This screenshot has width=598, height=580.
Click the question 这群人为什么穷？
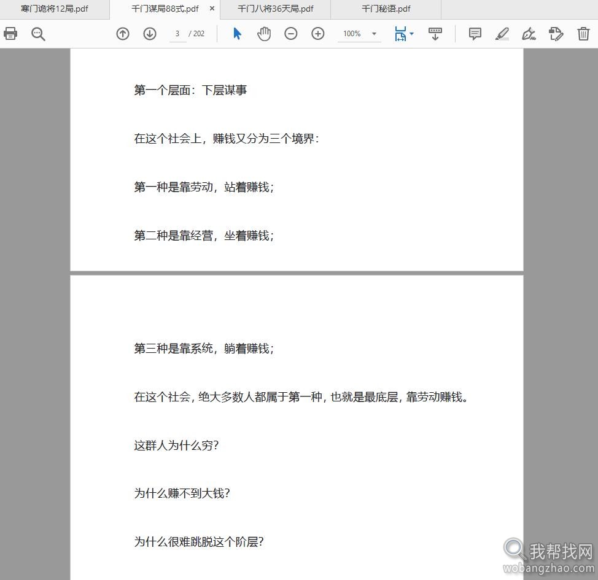[176, 446]
